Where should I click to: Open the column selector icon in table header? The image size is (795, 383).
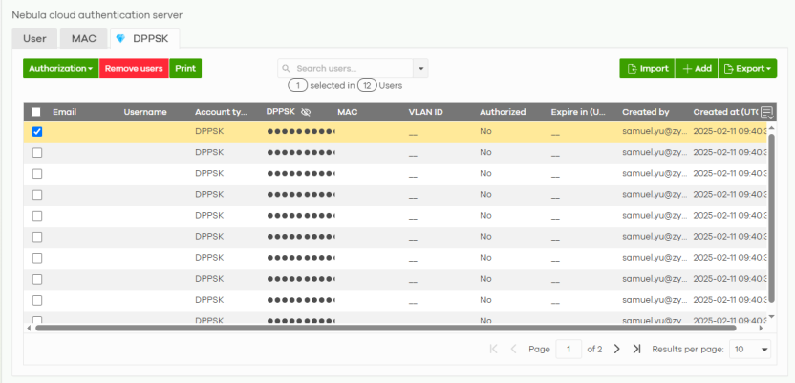point(767,113)
